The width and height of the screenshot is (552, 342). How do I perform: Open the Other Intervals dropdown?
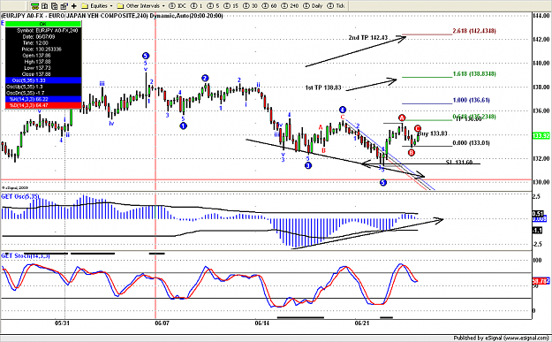tap(140, 5)
